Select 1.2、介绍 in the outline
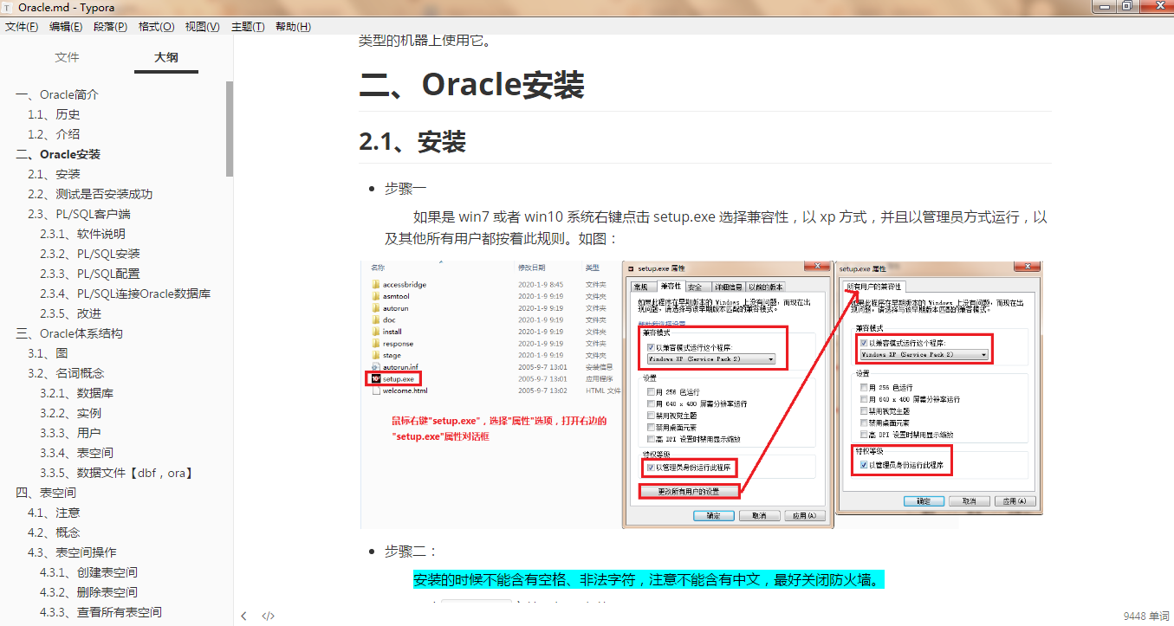 (54, 134)
